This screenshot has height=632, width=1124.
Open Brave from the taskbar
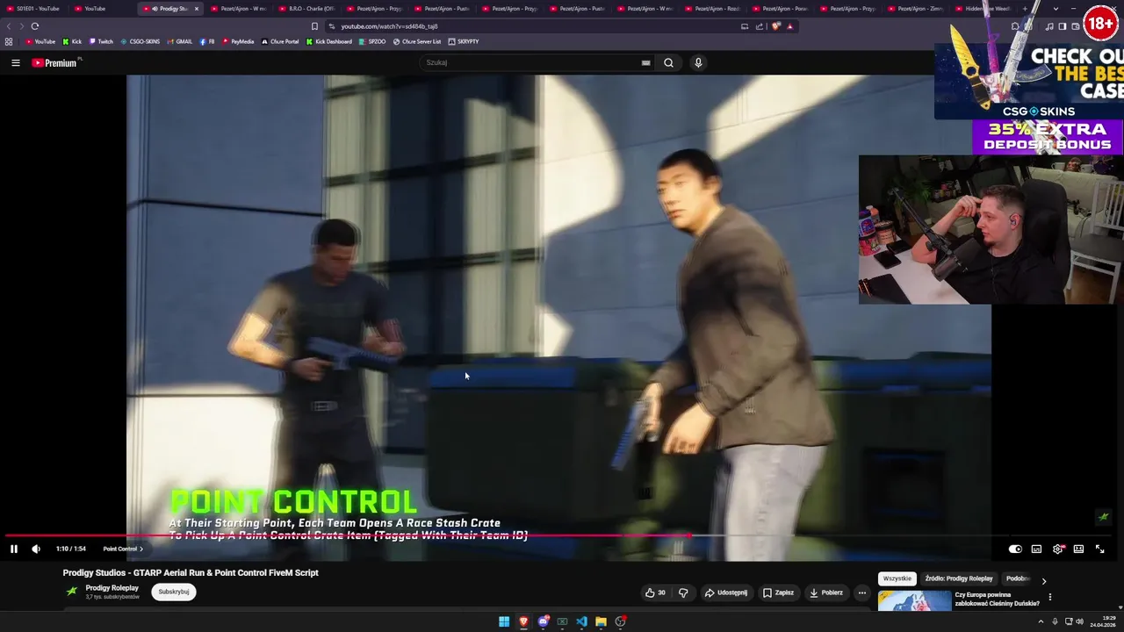(523, 621)
